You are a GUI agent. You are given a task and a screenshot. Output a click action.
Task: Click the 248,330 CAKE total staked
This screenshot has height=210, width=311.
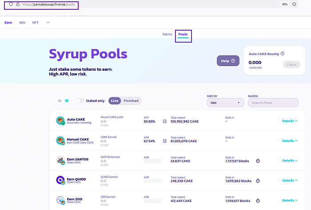[x=181, y=181]
